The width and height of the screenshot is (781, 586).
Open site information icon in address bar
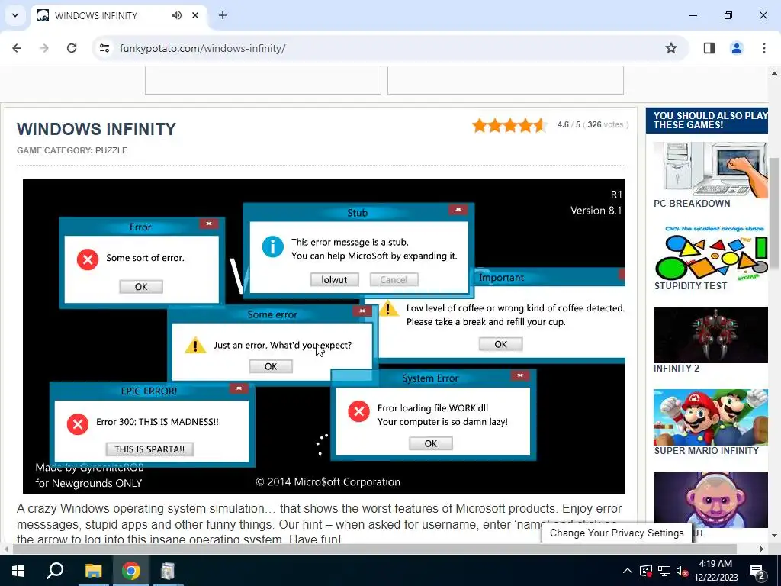[104, 48]
